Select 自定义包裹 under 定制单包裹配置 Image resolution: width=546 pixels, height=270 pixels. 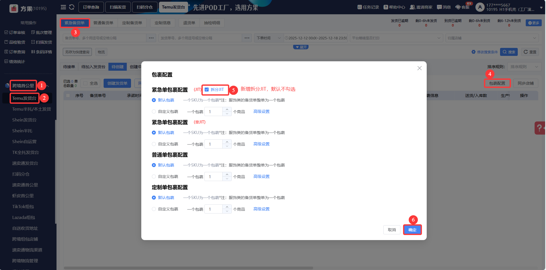[154, 209]
